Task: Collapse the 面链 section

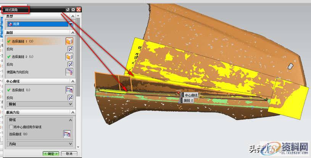Action: click(x=73, y=33)
